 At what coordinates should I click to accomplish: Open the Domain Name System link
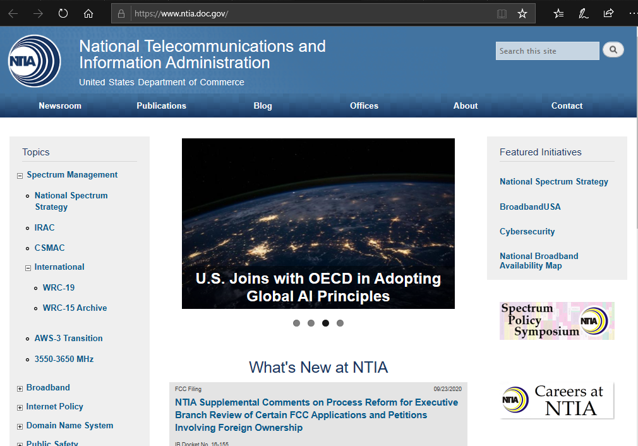tap(70, 425)
